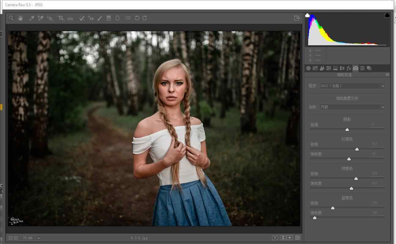This screenshot has height=244, width=396.
Task: Select the Camera Calibration tab
Action: point(356,68)
